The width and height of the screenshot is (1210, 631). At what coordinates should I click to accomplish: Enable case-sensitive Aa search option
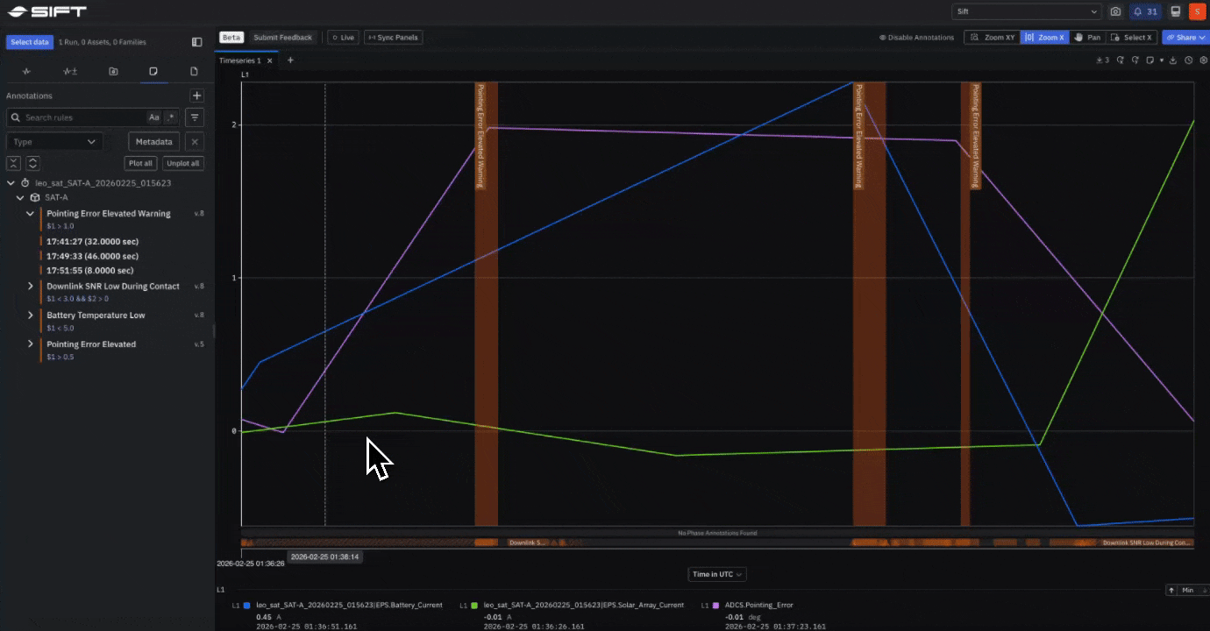[154, 117]
